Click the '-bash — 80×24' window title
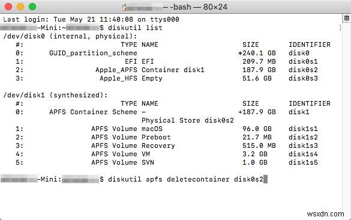The width and height of the screenshot is (351, 220). click(199, 7)
